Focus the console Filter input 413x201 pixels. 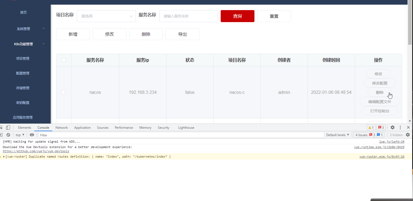pyautogui.click(x=181, y=135)
